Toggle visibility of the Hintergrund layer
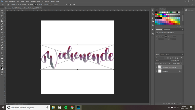The width and height of the screenshot is (195, 110). (x=156, y=71)
